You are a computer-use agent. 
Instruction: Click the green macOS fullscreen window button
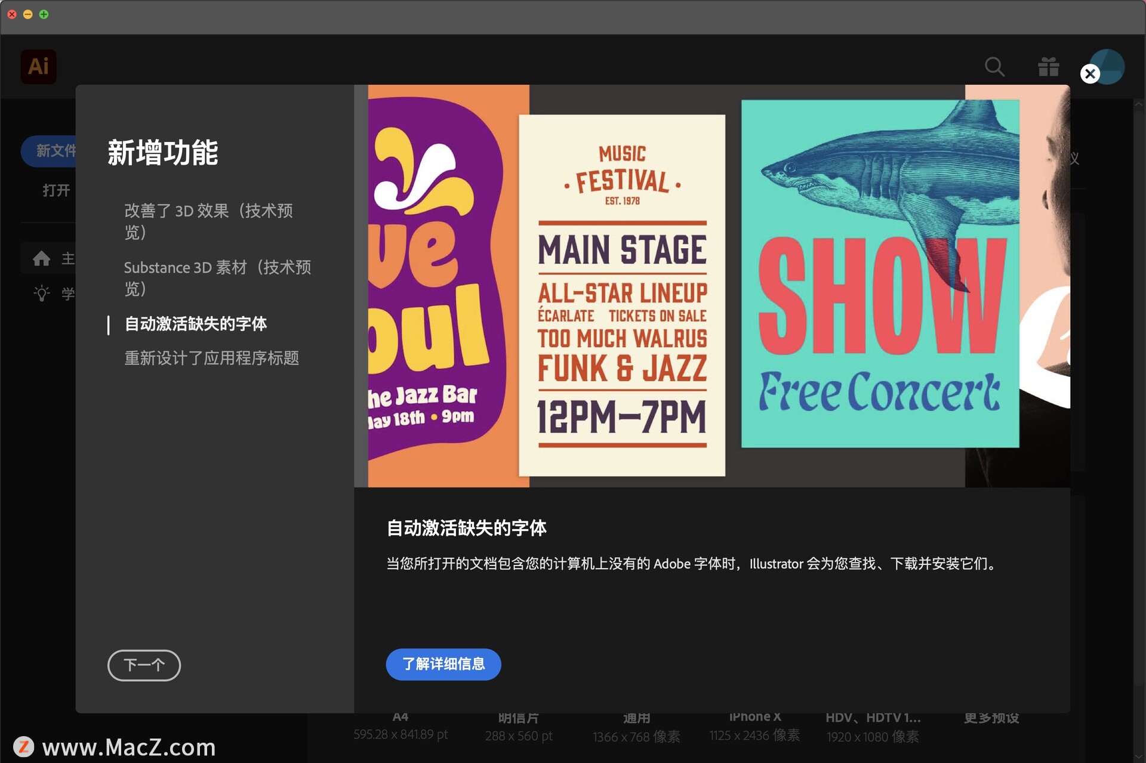(x=44, y=14)
